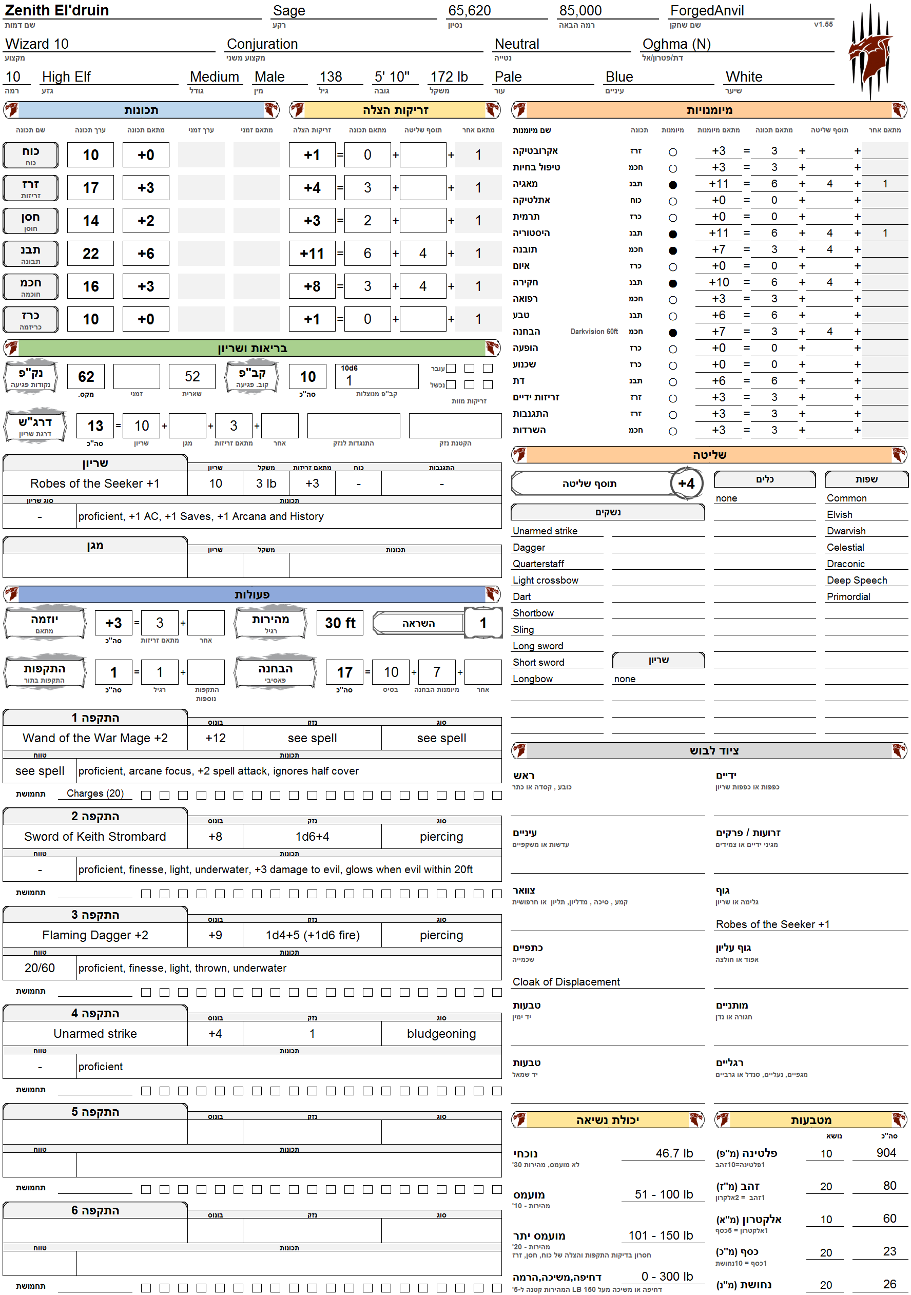Select the Sword of Keith Strombard attack name
The height and width of the screenshot is (1295, 911).
tap(95, 837)
